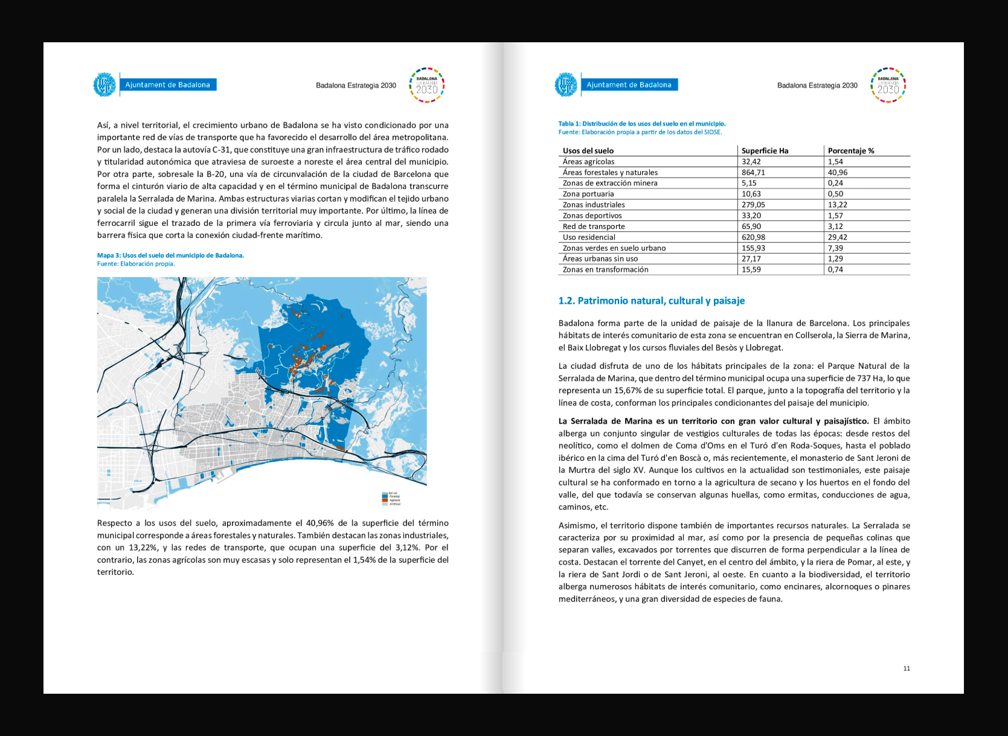Click percentage value '13,22' in table

(x=838, y=205)
